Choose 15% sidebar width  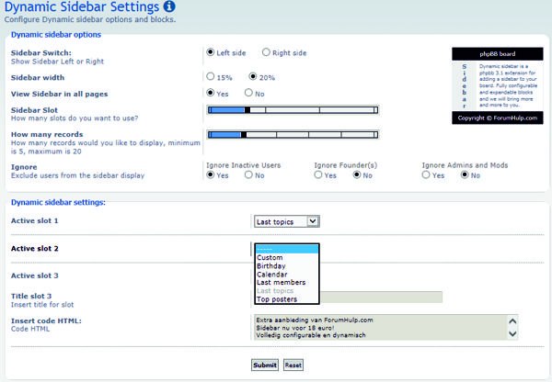[x=211, y=77]
